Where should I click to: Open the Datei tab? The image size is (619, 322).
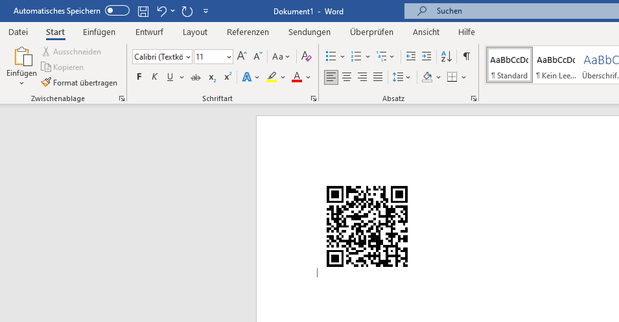click(x=18, y=32)
